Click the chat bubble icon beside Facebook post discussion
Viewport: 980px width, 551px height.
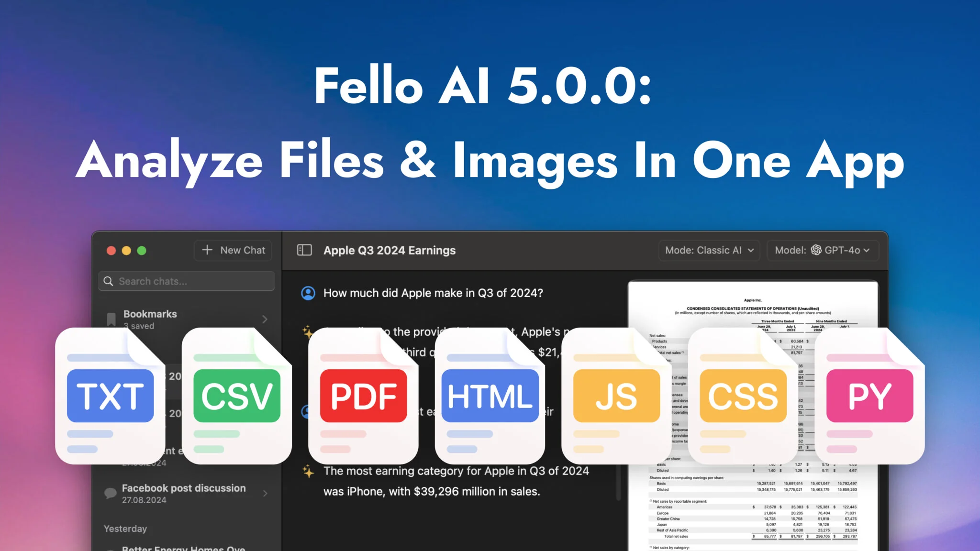point(111,493)
